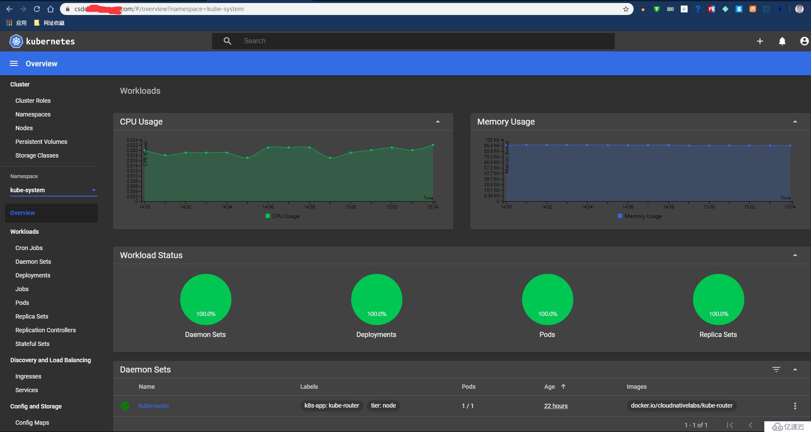
Task: Click the Replica Sets 100% pie chart
Action: click(718, 299)
